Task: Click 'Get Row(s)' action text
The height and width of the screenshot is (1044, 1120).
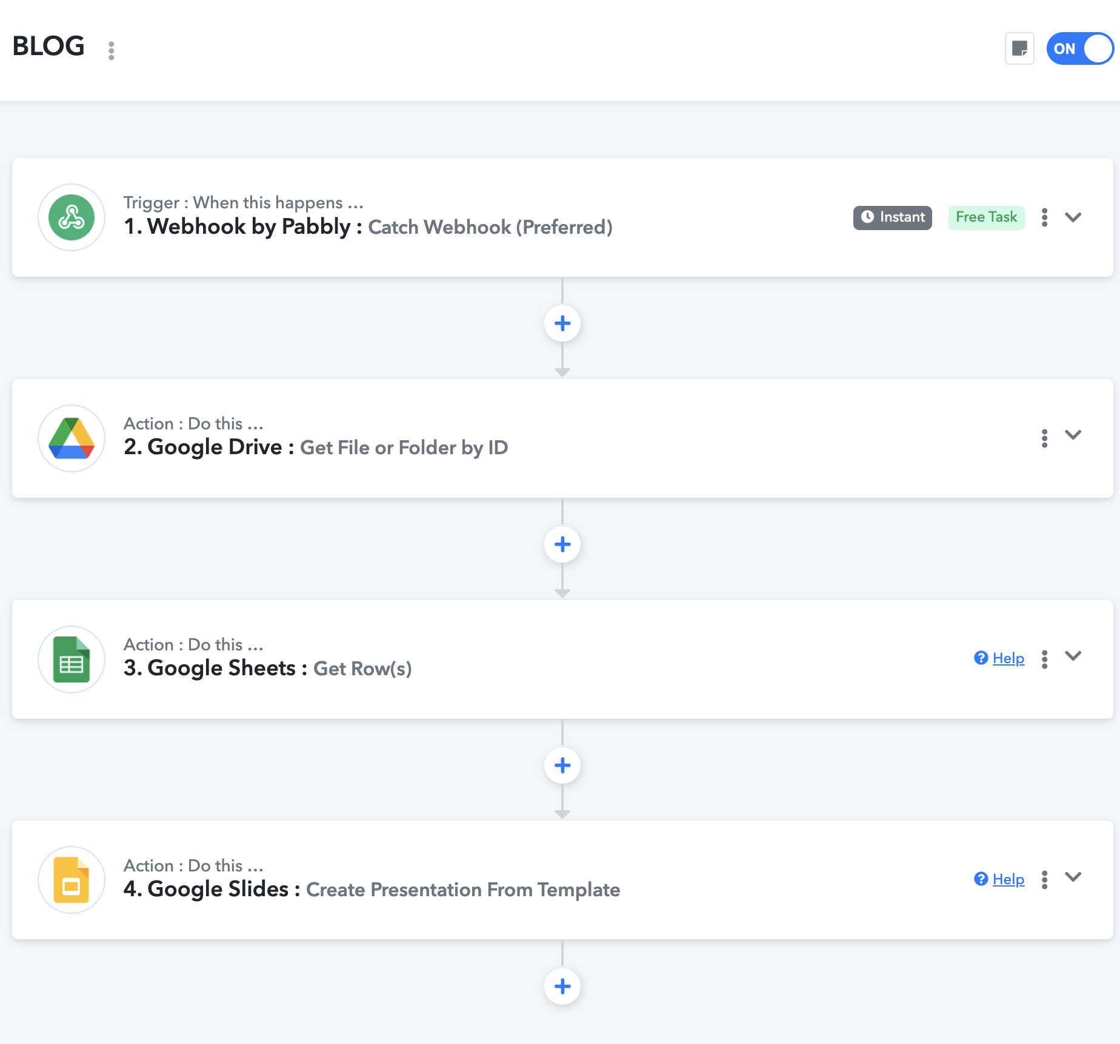Action: [x=362, y=669]
